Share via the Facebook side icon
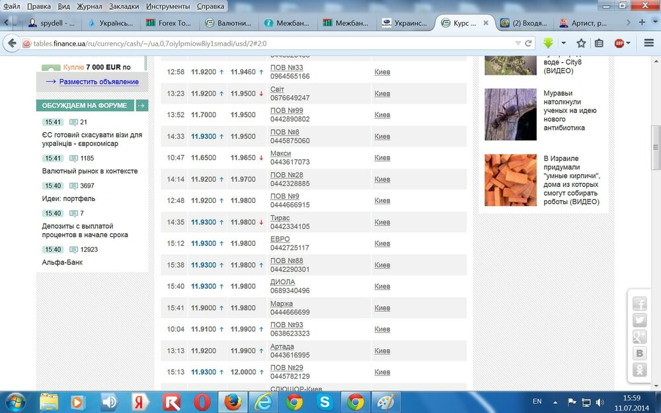Viewport: 661px width, 413px height. [x=639, y=303]
